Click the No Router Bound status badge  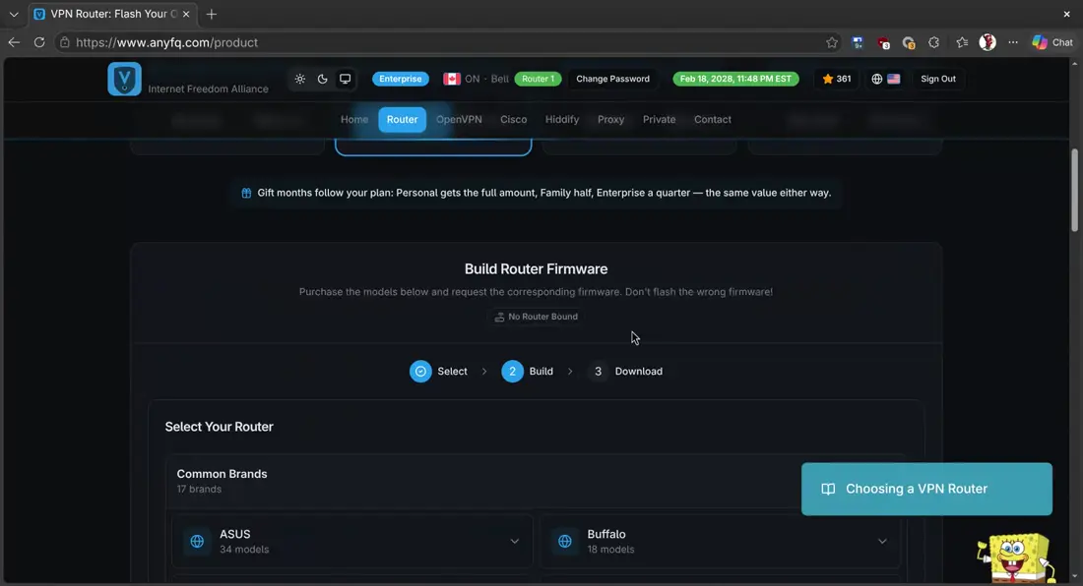pos(536,317)
